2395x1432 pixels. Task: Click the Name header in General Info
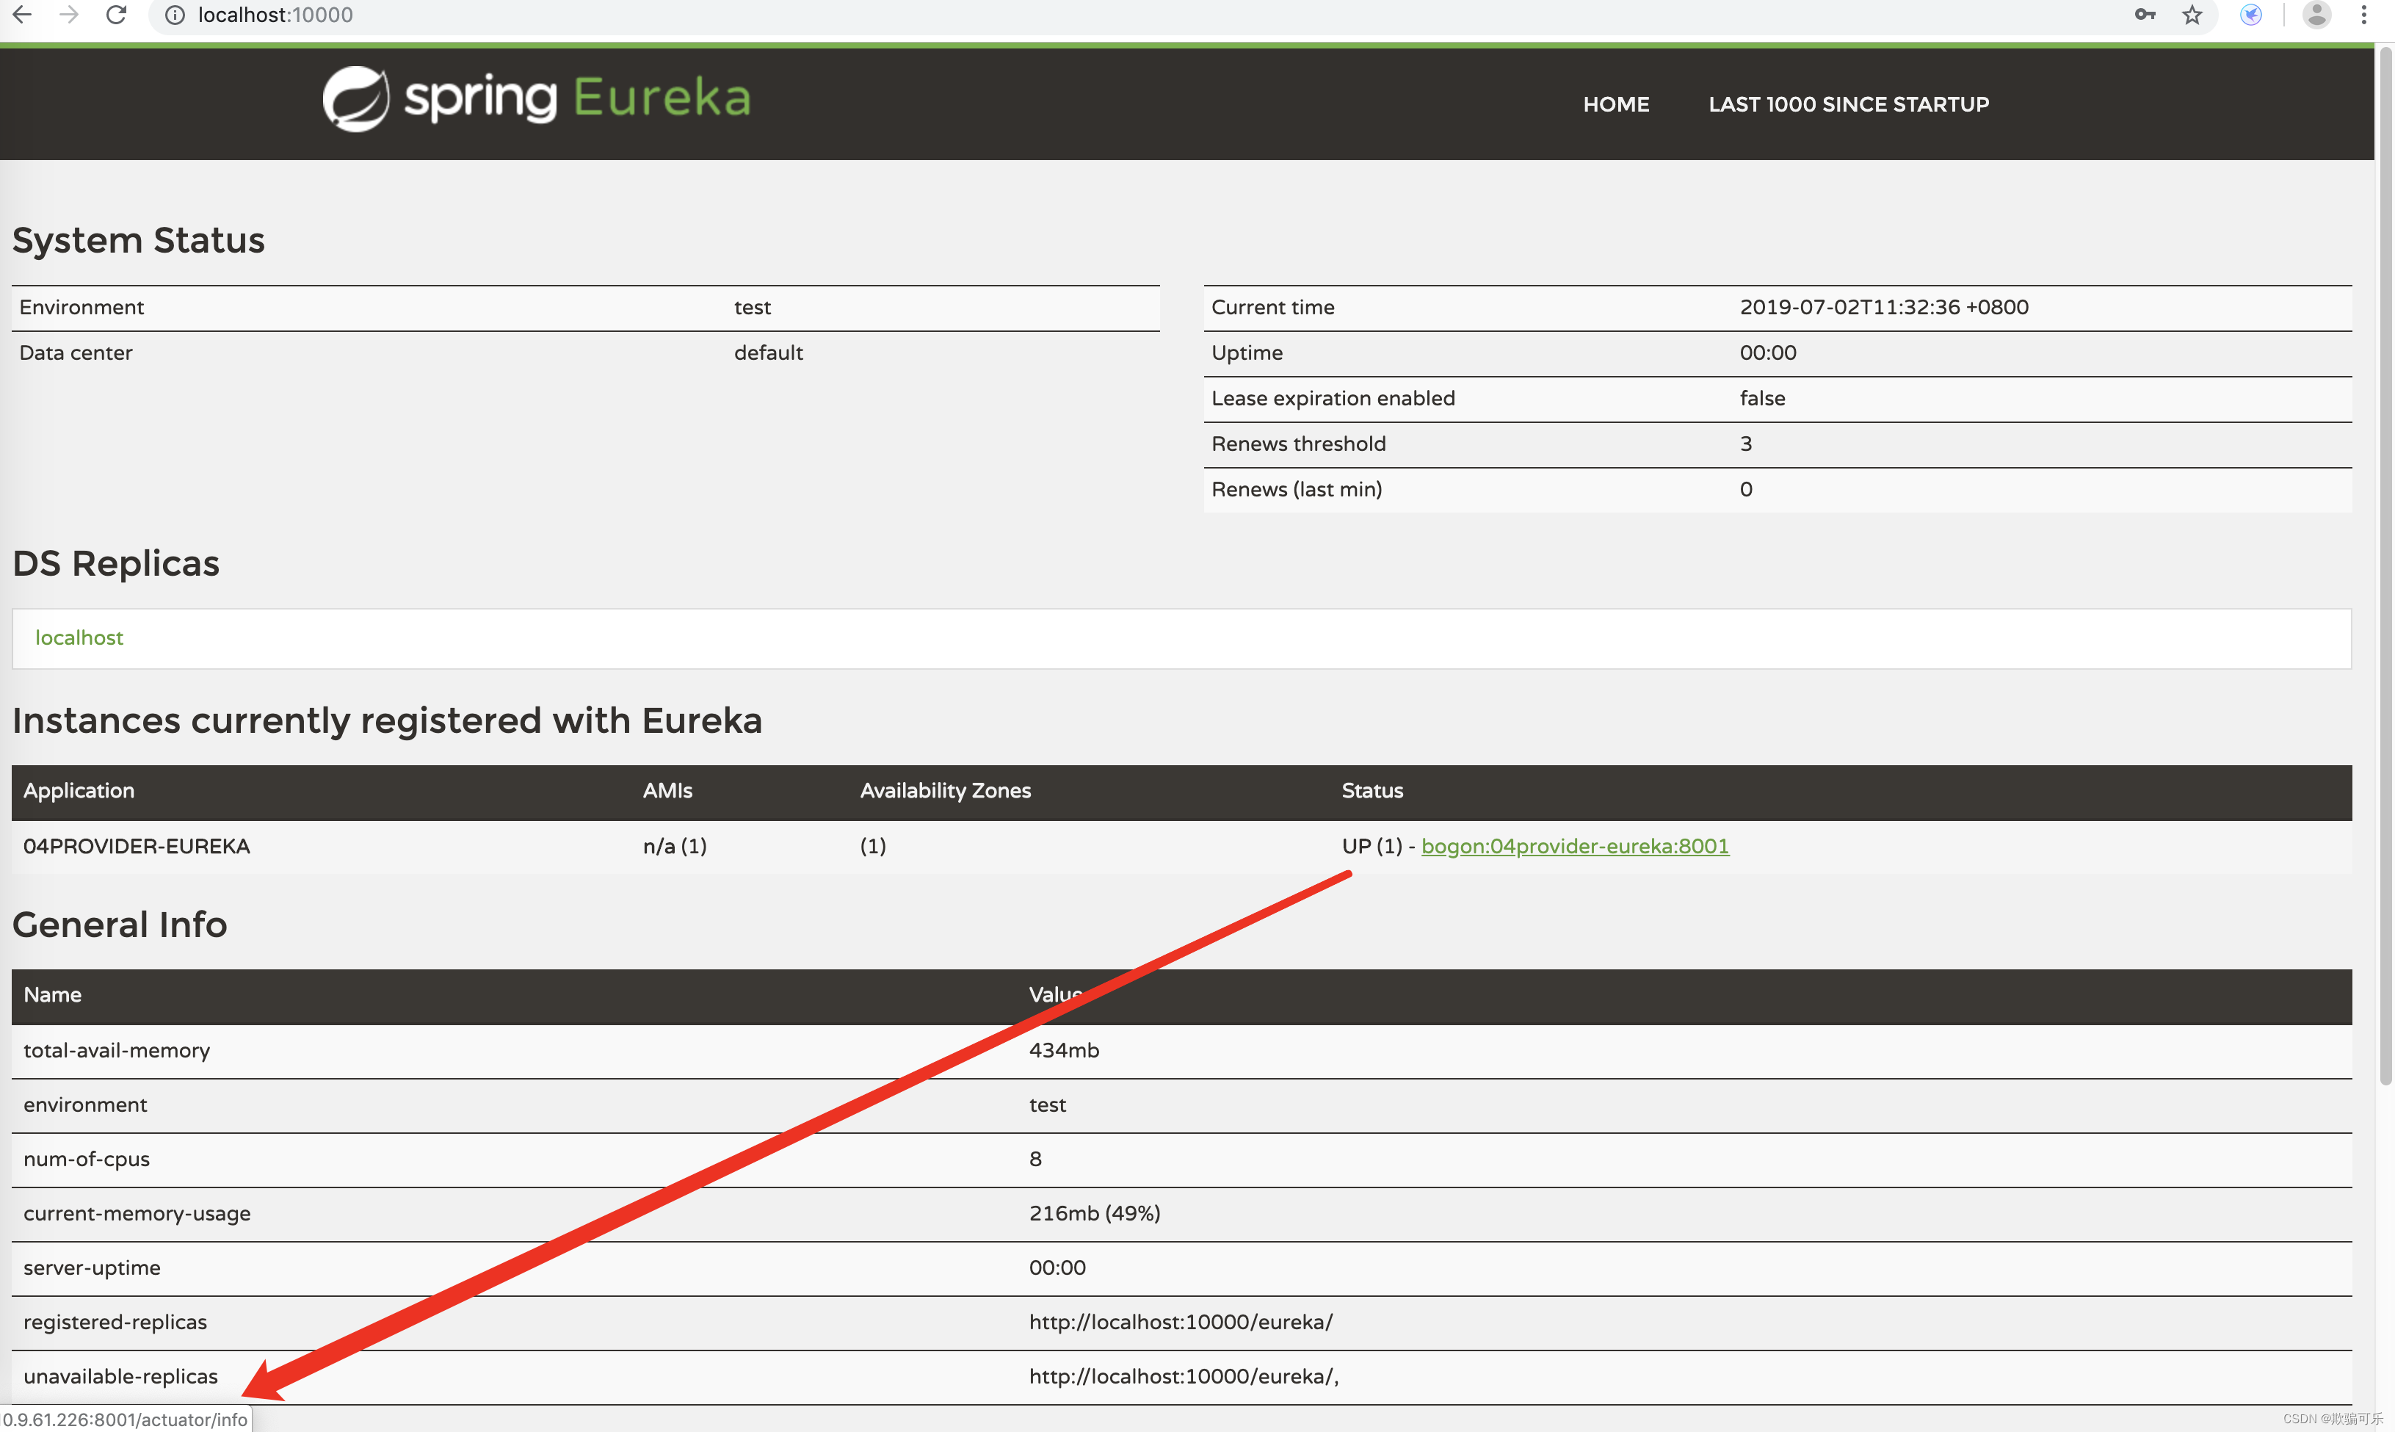pos(52,995)
